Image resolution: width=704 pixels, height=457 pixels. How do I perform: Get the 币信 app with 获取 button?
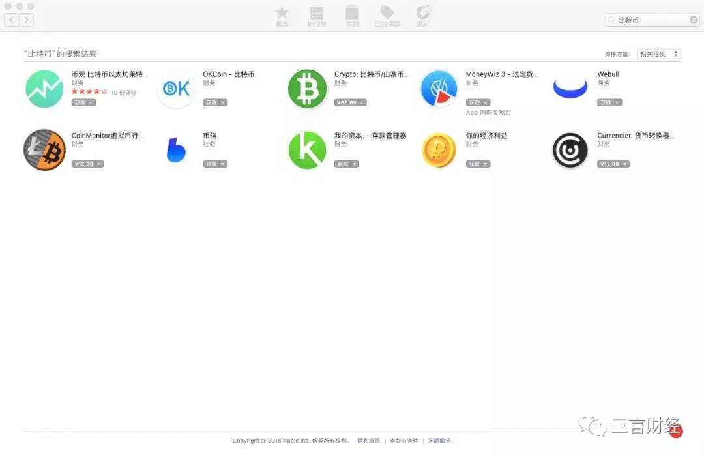click(211, 164)
